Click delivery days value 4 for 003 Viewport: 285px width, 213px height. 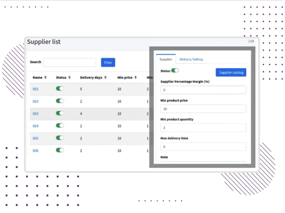coord(81,114)
